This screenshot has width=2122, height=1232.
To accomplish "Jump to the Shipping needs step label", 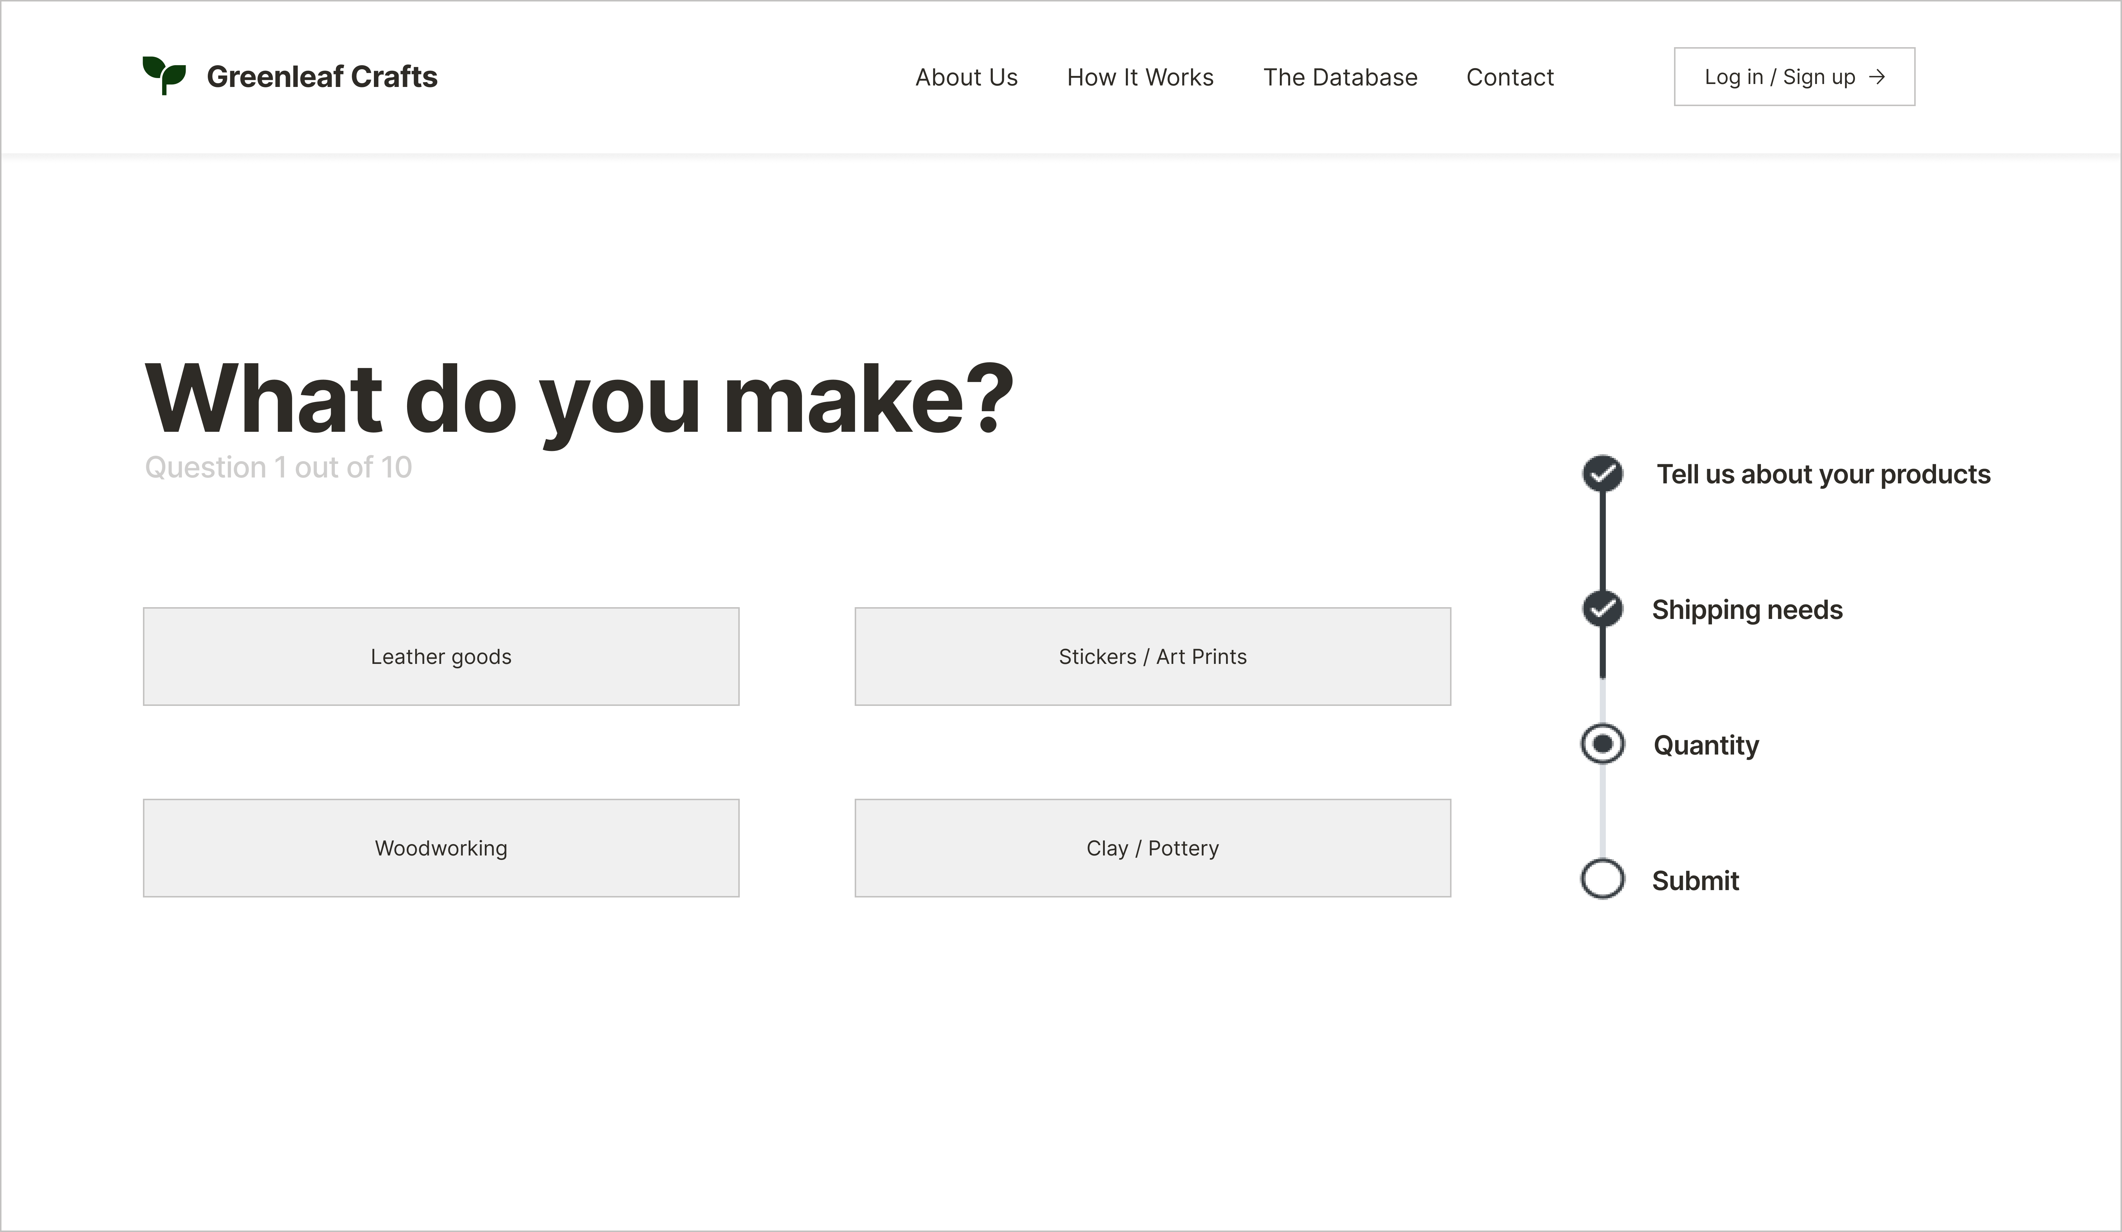I will tap(1747, 610).
